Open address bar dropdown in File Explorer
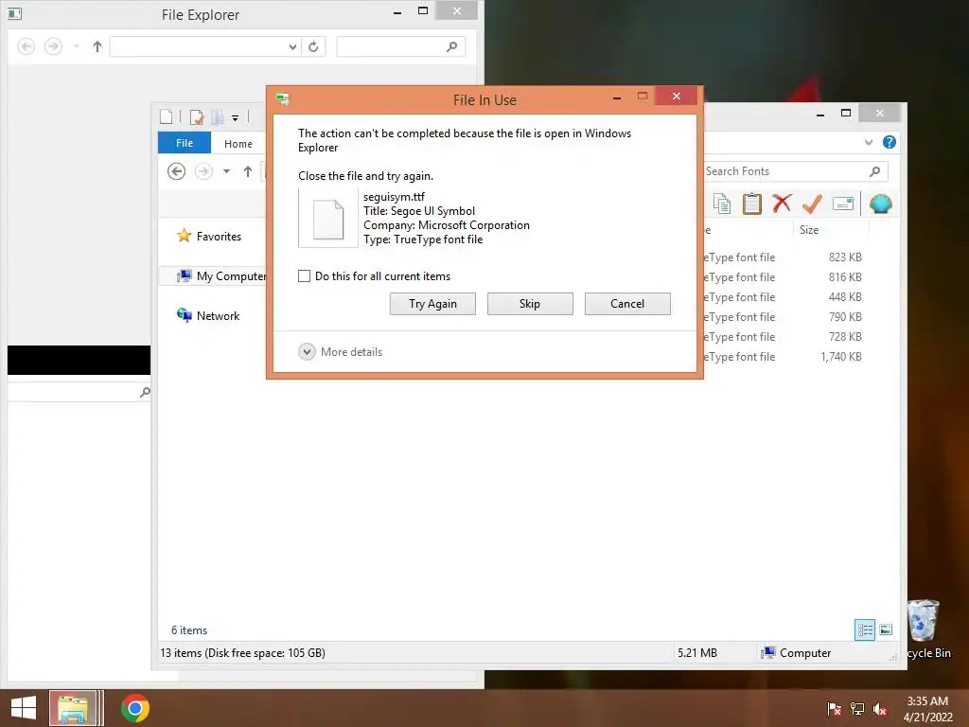Screen dimensions: 969x727 [292, 46]
